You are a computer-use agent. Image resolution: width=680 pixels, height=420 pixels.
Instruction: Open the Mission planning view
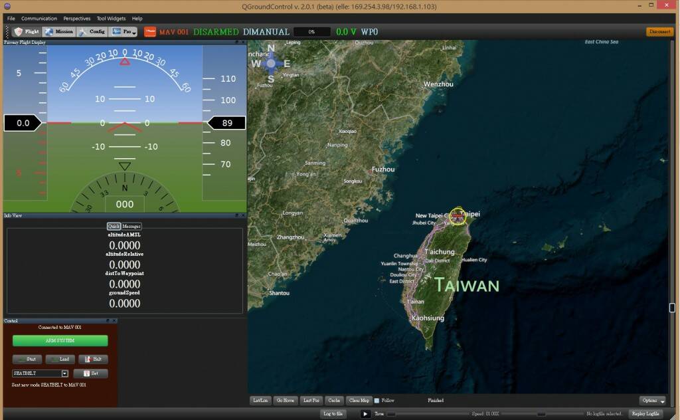(59, 31)
